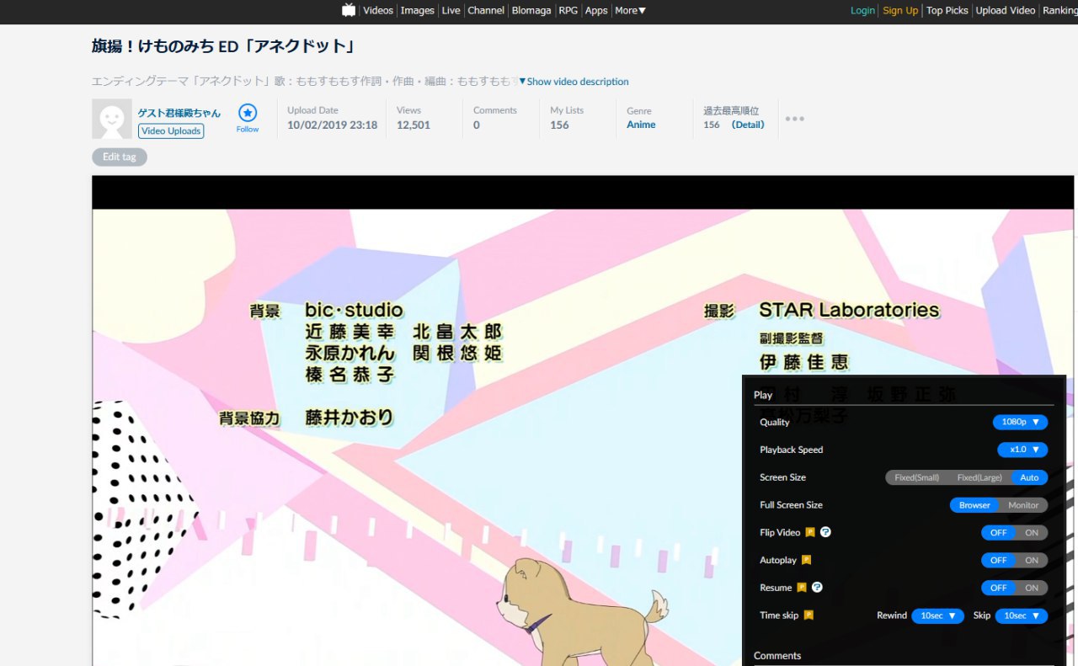Enable Autoplay with the ON option
Image resolution: width=1078 pixels, height=666 pixels.
pyautogui.click(x=1032, y=561)
